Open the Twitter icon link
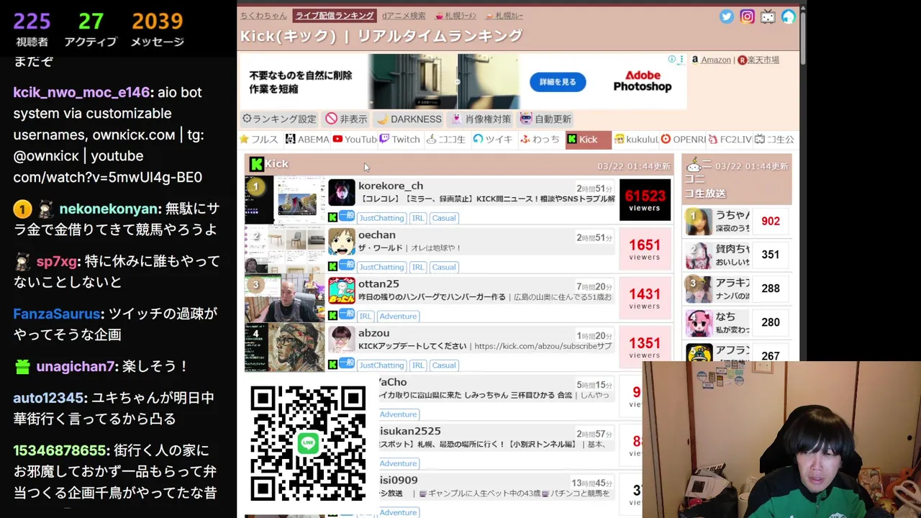921x518 pixels. pyautogui.click(x=727, y=17)
